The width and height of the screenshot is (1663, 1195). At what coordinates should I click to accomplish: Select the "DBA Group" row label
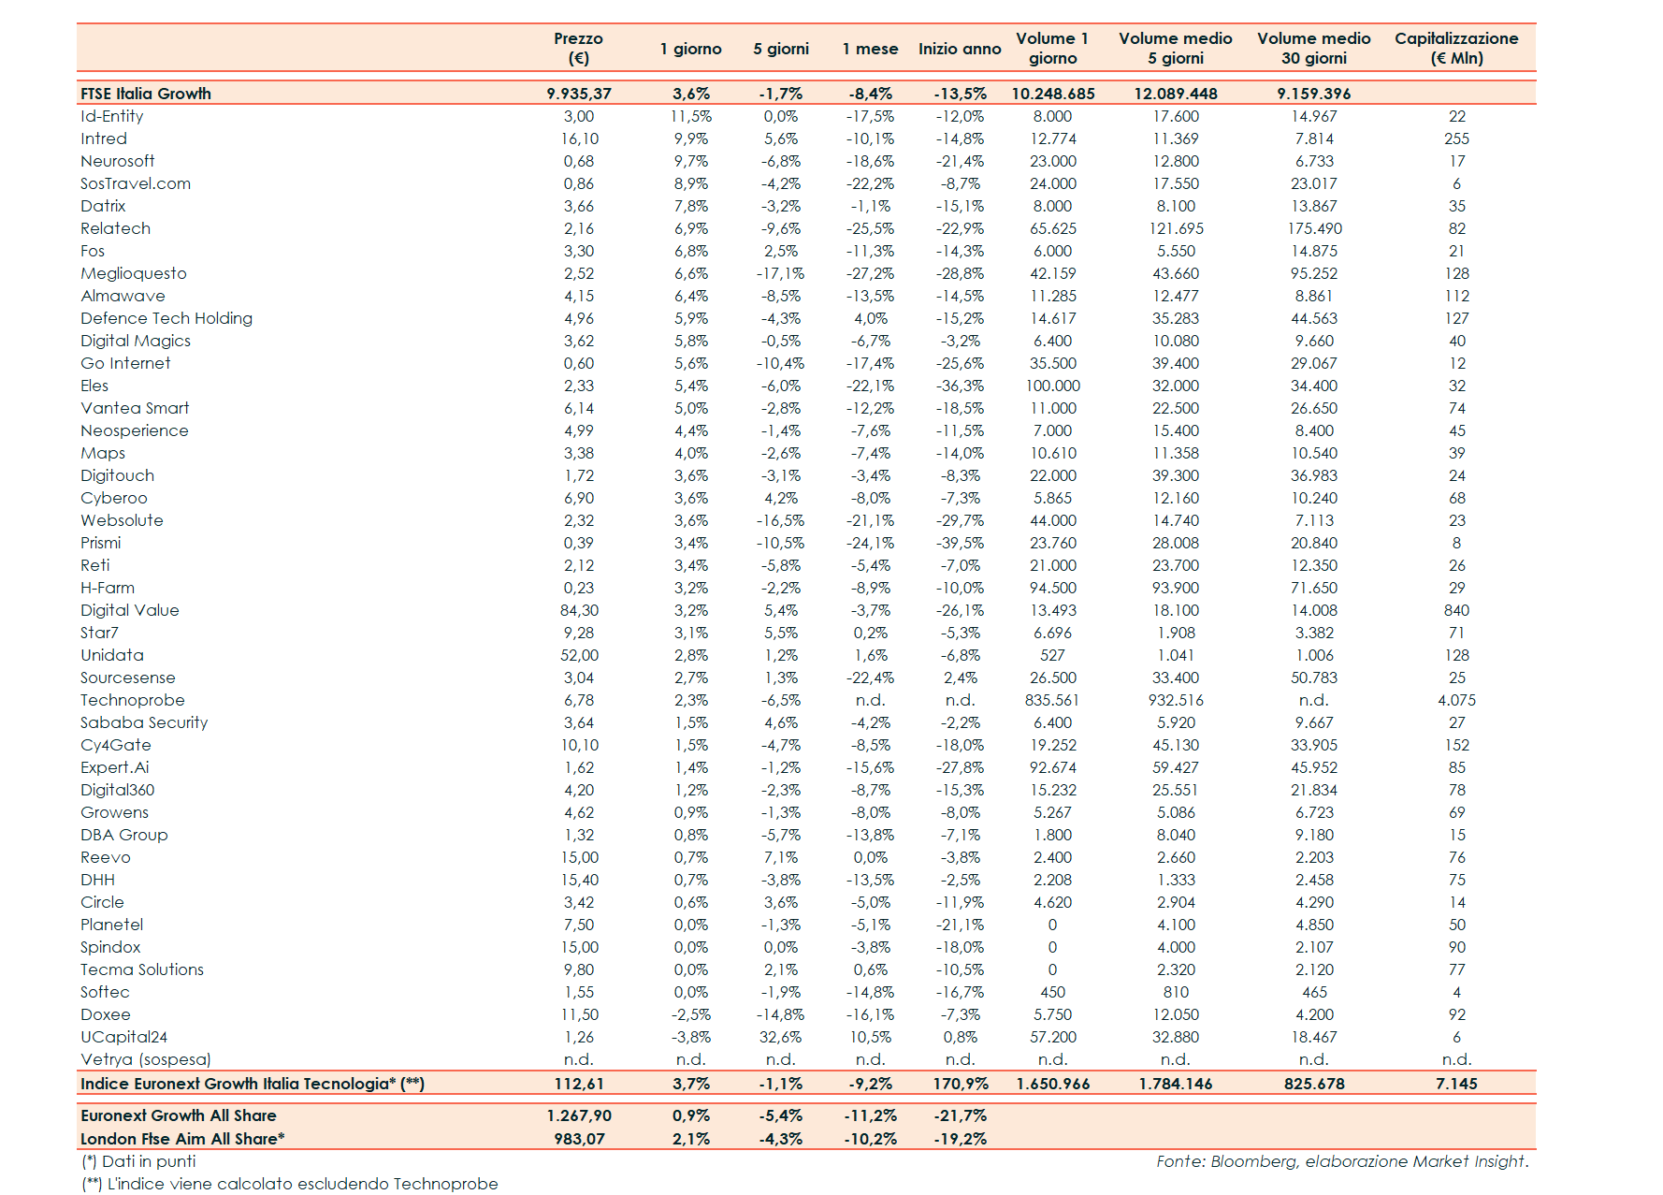tap(124, 835)
